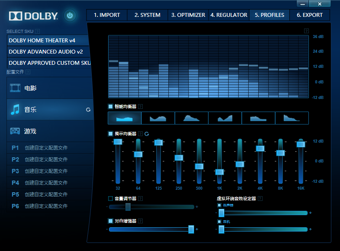Go to the 3. OPTIMIZER tab
The image size is (340, 251).
pyautogui.click(x=188, y=15)
